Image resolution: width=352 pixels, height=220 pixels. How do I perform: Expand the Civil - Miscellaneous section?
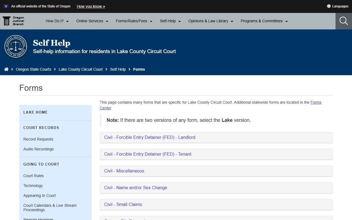point(216,171)
